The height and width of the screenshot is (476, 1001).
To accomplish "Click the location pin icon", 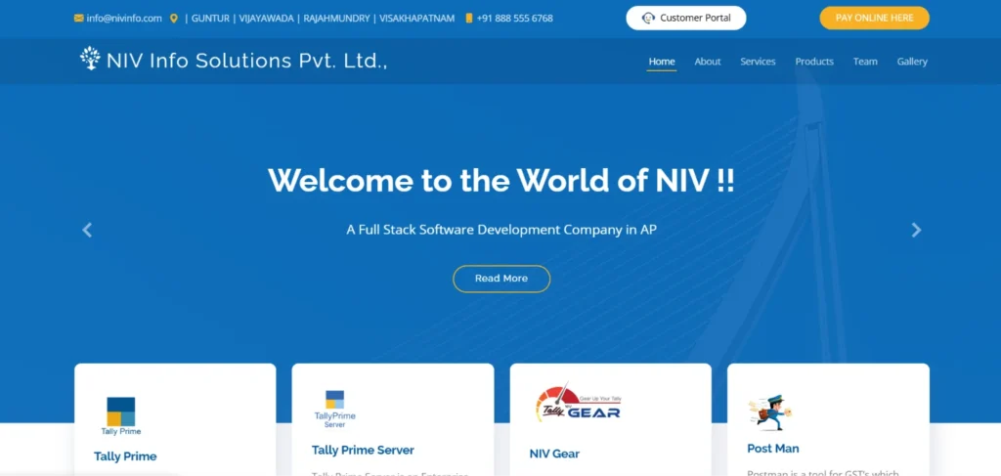I will pyautogui.click(x=174, y=18).
